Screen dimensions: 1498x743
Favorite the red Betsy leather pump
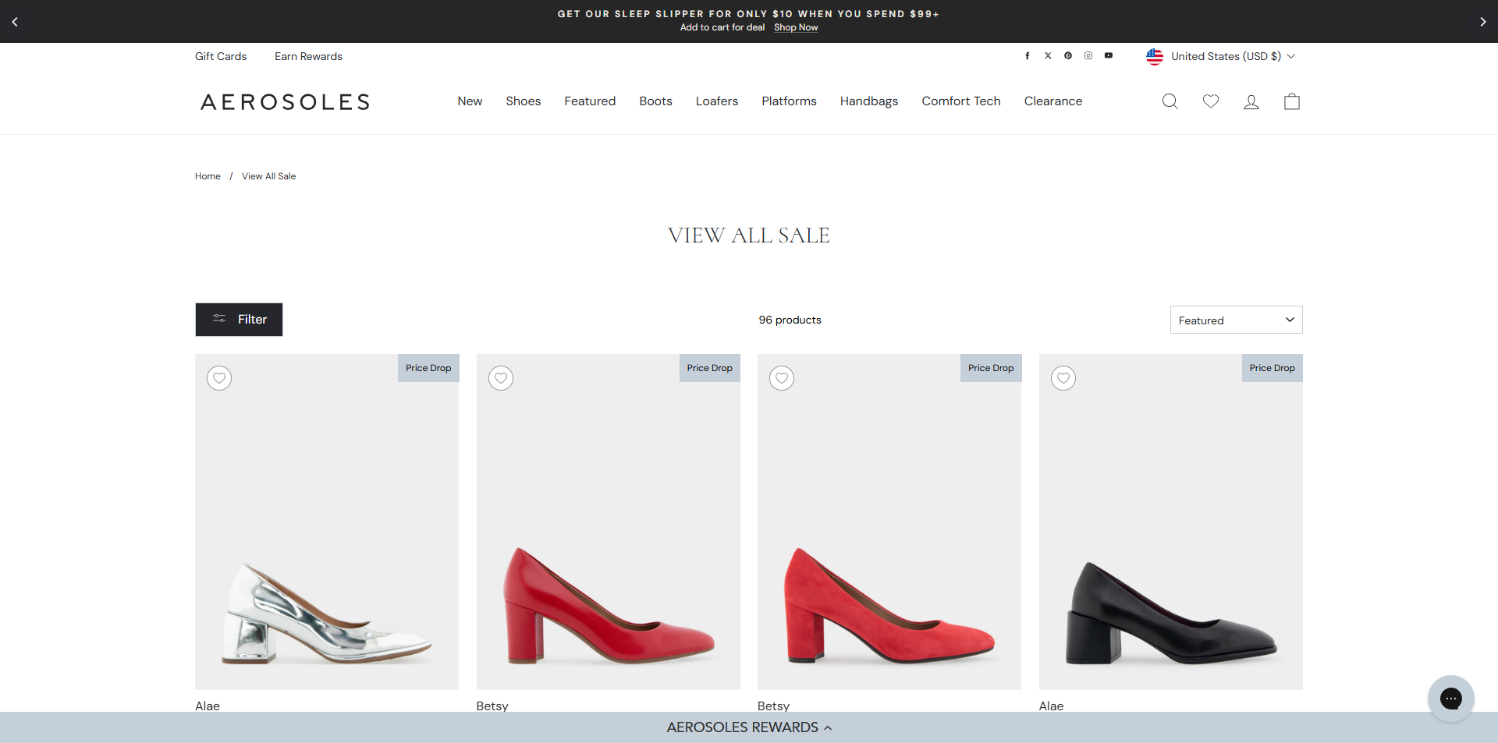point(500,378)
